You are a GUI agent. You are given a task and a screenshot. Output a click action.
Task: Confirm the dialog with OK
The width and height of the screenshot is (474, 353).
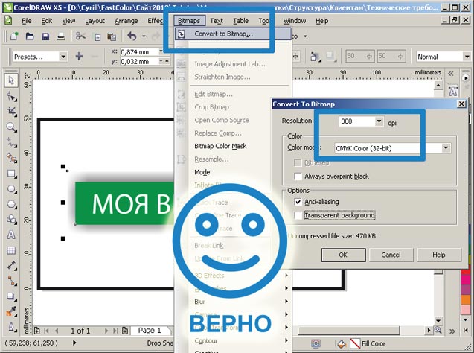343,255
